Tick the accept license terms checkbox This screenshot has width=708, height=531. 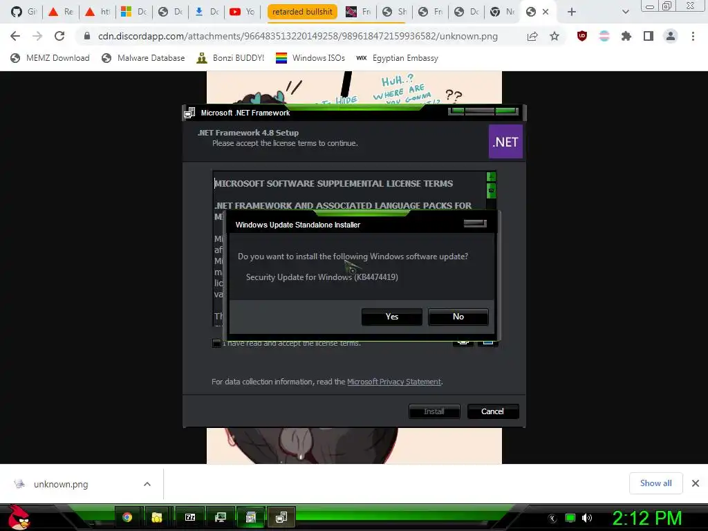(216, 343)
